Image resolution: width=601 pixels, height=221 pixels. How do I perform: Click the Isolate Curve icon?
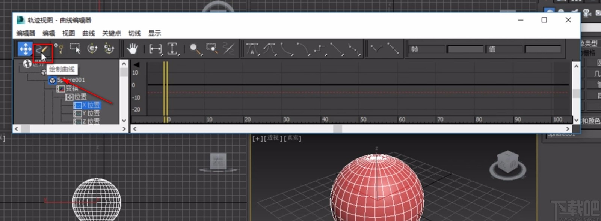(x=229, y=49)
